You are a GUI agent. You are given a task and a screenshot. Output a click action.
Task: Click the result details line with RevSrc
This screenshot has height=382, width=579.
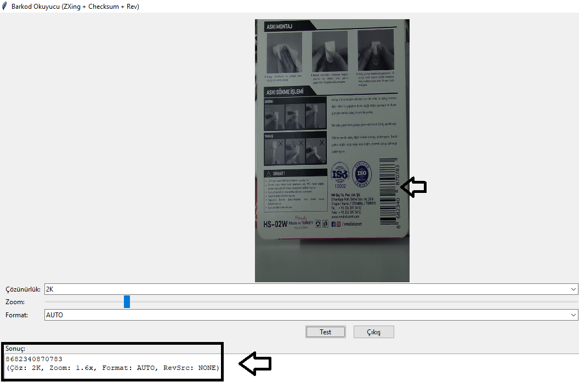click(x=112, y=367)
